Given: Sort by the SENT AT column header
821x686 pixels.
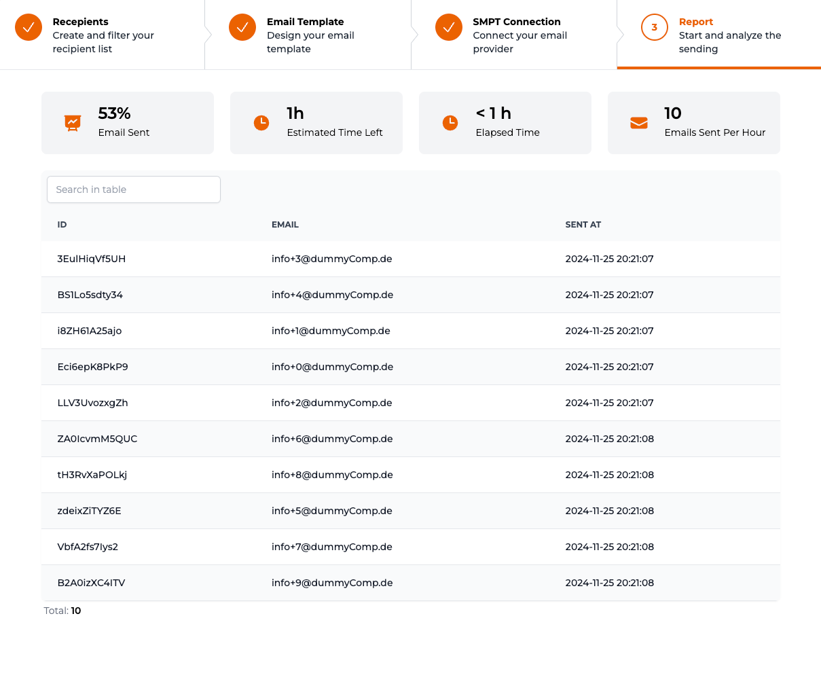Looking at the screenshot, I should 583,225.
